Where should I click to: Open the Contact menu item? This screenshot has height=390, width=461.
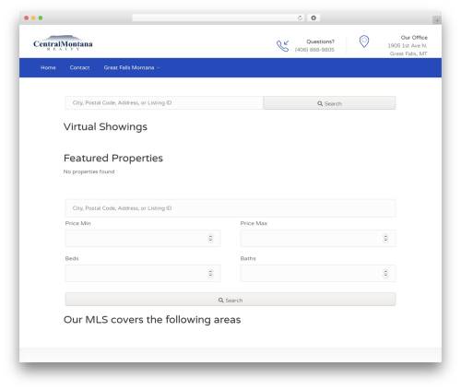(x=79, y=67)
